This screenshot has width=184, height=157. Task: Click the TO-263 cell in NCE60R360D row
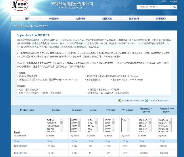point(51,146)
